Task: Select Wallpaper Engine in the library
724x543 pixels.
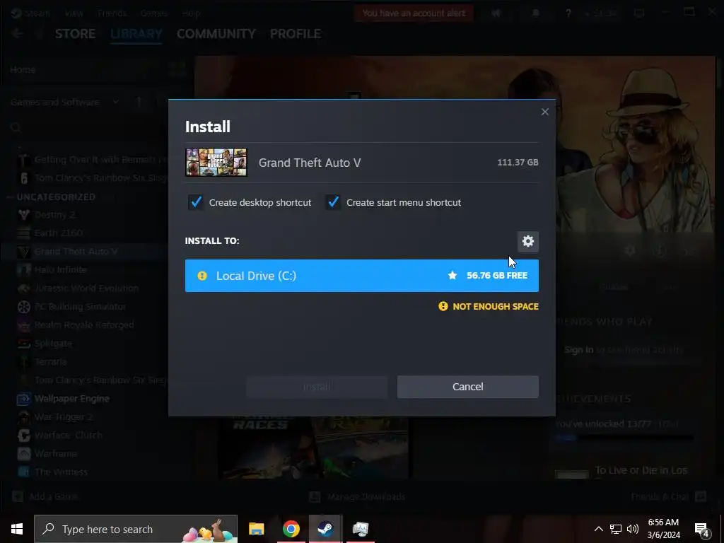Action: [x=71, y=399]
